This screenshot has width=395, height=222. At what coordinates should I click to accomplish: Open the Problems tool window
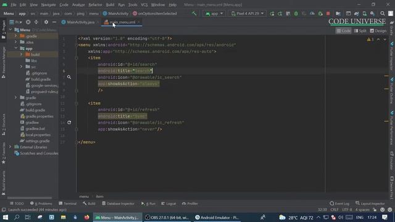(x=41, y=203)
